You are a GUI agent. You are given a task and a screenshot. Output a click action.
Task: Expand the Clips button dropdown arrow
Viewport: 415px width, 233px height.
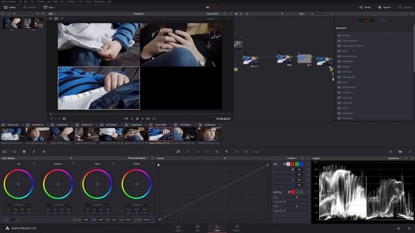54,7
